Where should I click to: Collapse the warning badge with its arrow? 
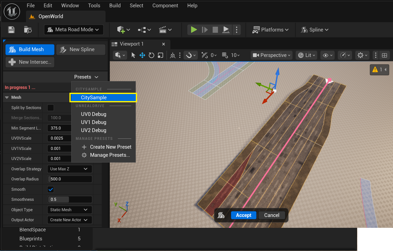click(385, 70)
